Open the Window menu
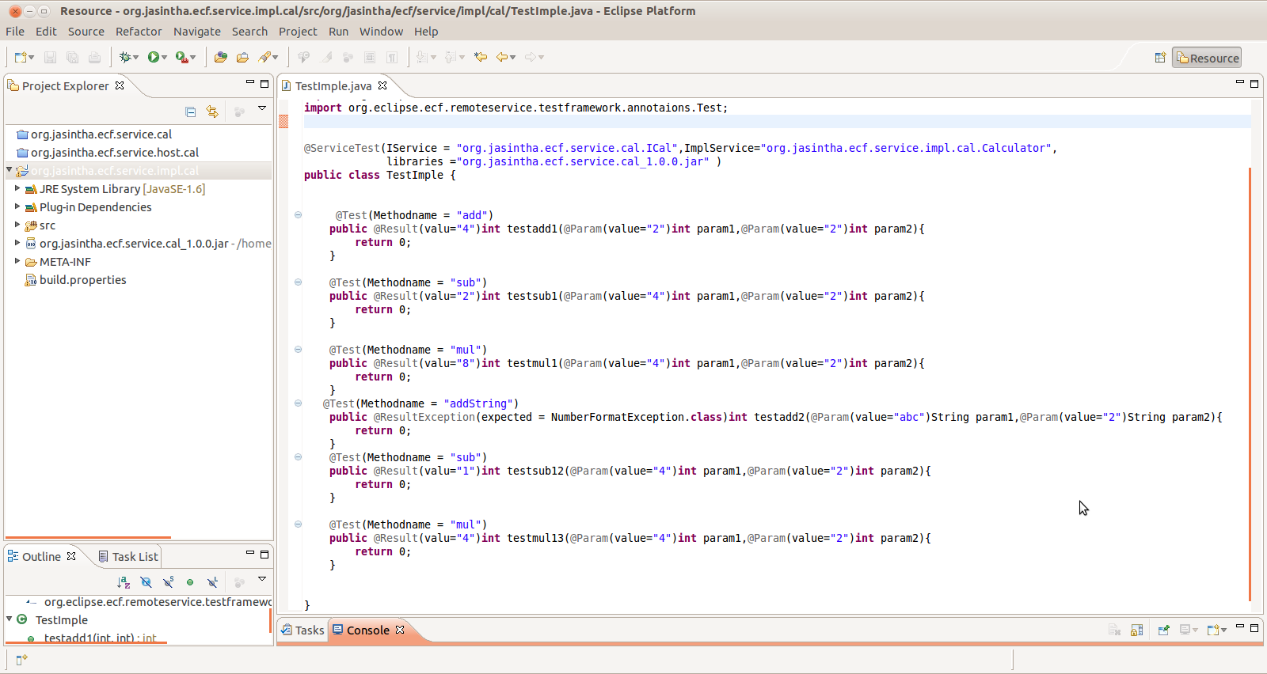This screenshot has height=674, width=1267. (381, 32)
